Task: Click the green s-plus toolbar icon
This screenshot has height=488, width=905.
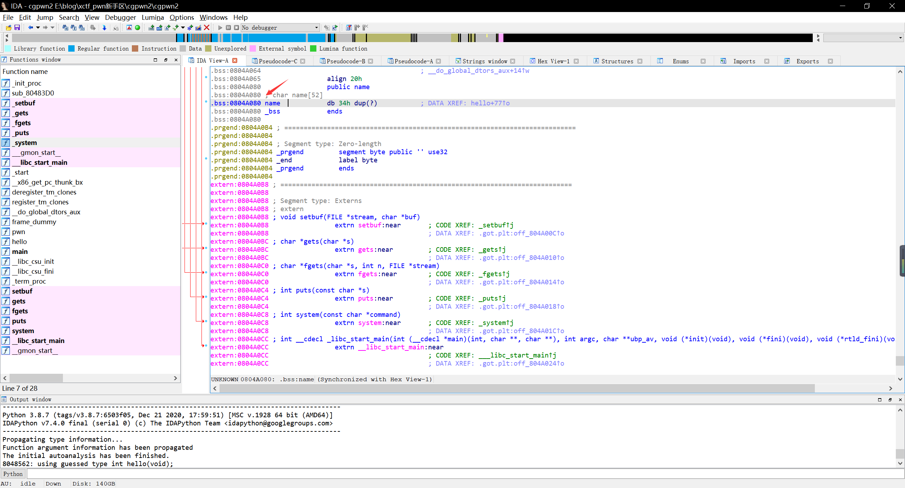Action: [176, 28]
